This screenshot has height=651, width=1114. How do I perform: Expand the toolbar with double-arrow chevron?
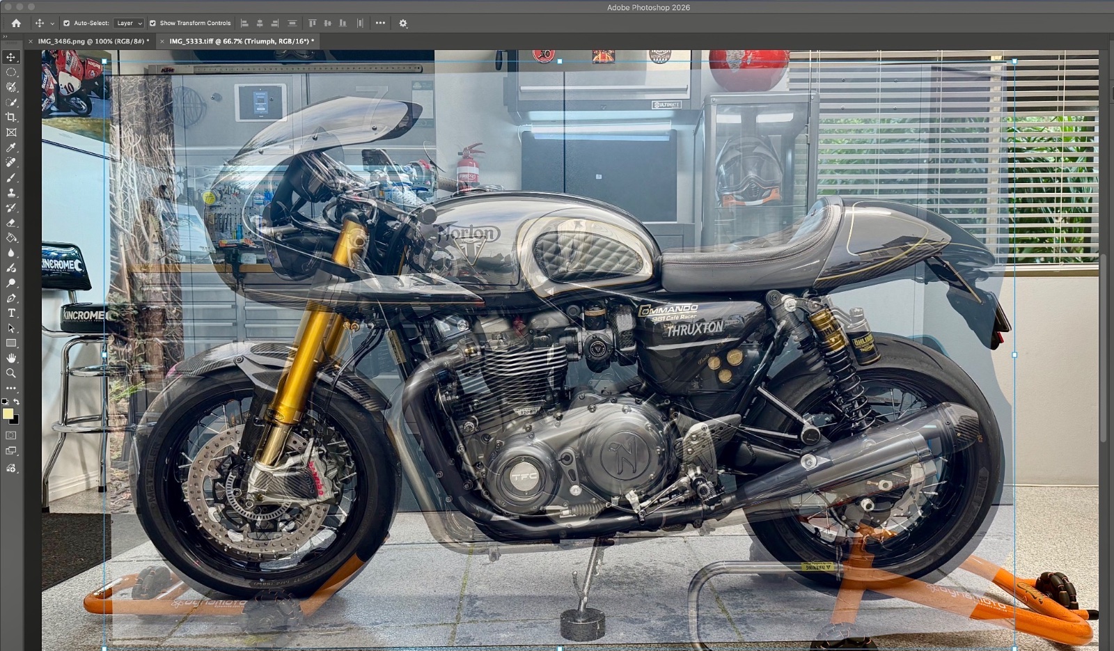tap(5, 36)
